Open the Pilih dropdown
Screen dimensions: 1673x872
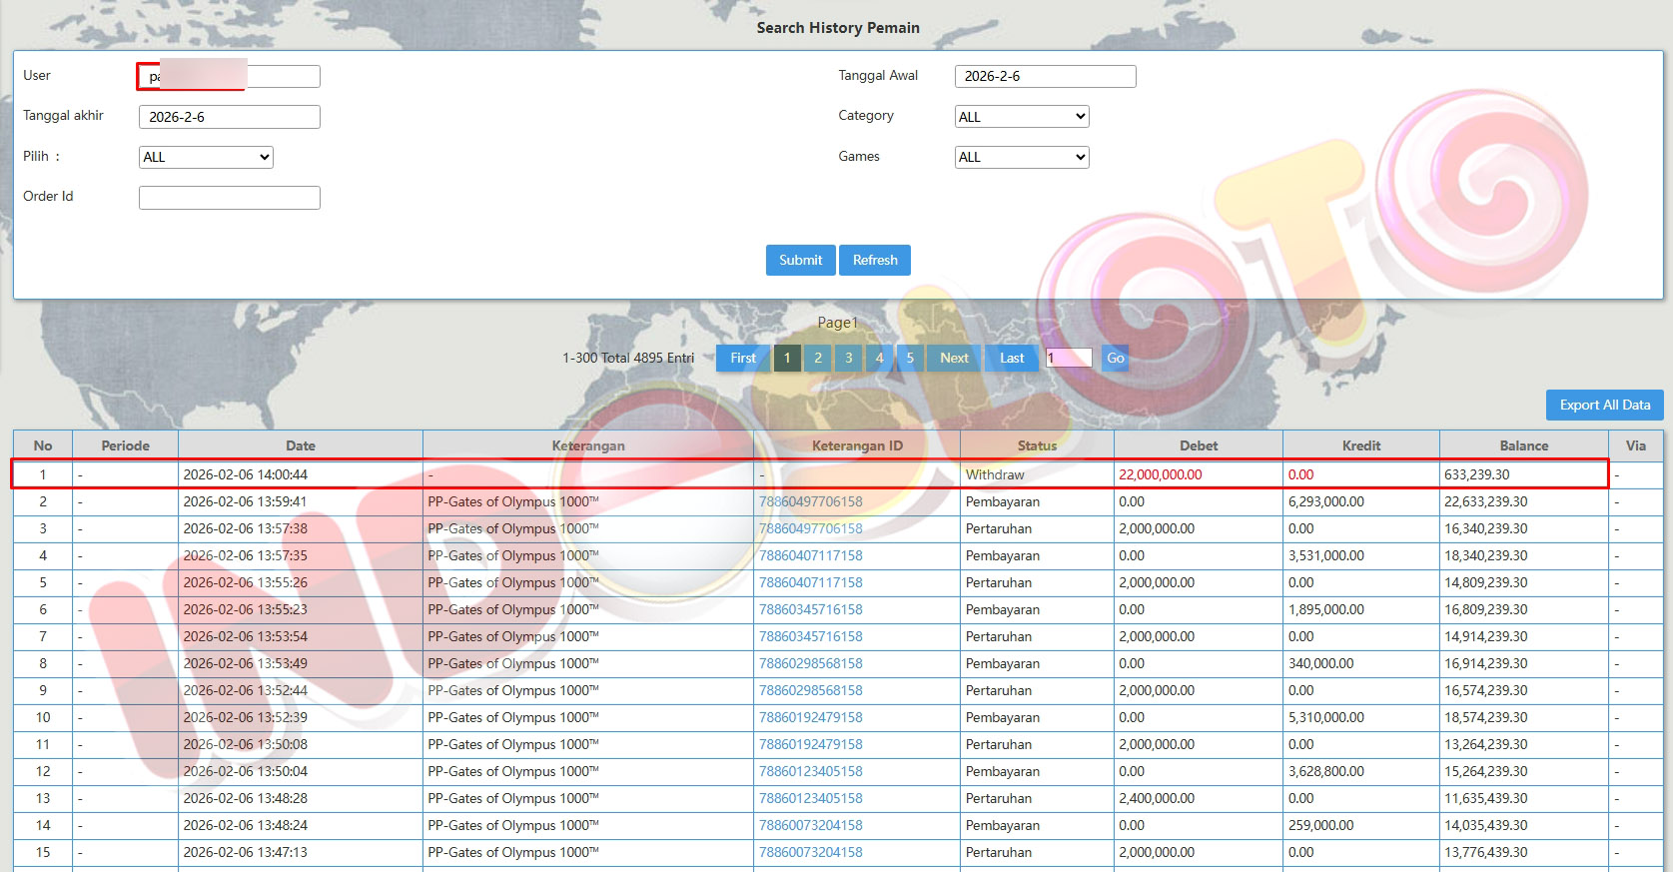[206, 157]
